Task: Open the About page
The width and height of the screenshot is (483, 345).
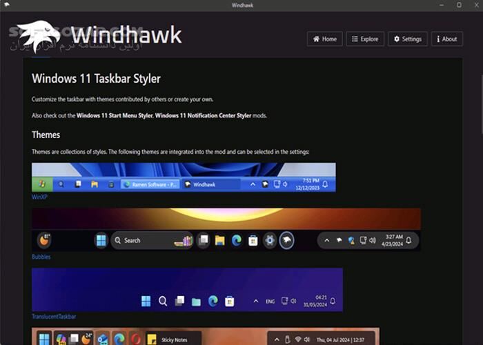Action: click(447, 39)
